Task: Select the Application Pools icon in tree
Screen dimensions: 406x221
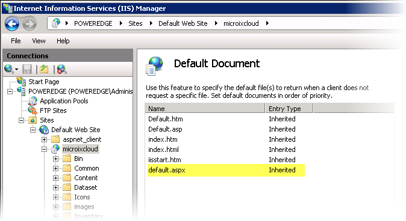Action: click(33, 101)
